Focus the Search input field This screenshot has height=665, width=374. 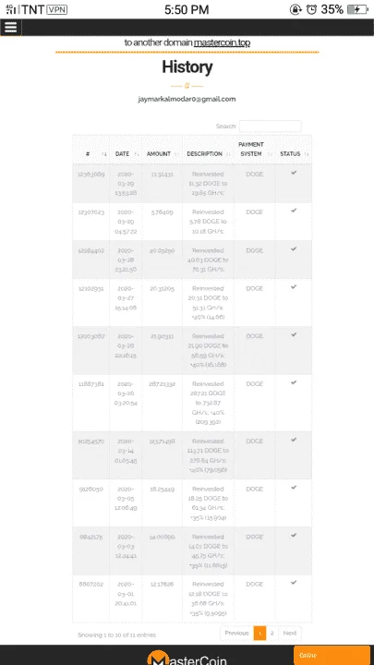click(270, 126)
